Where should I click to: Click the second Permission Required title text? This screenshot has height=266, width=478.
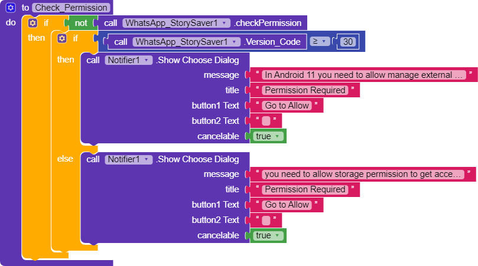pyautogui.click(x=305, y=189)
